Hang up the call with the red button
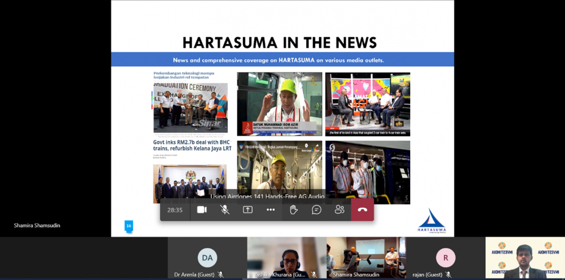This screenshot has width=565, height=280. pos(363,210)
